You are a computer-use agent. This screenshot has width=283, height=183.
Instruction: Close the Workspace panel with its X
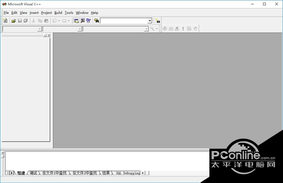49,36
